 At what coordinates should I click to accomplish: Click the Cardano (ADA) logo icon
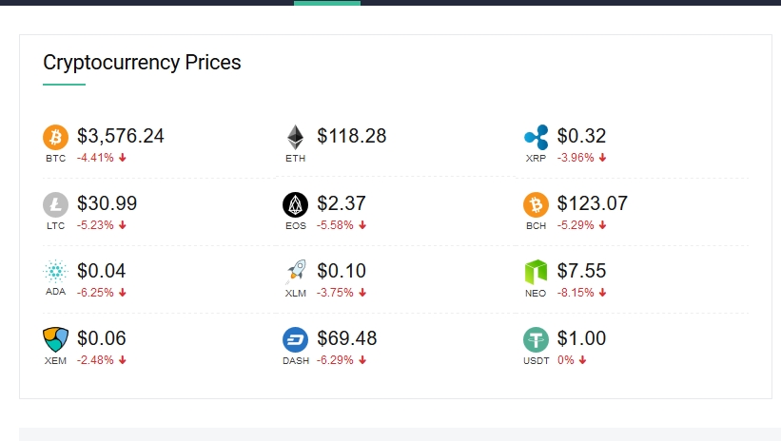coord(56,272)
